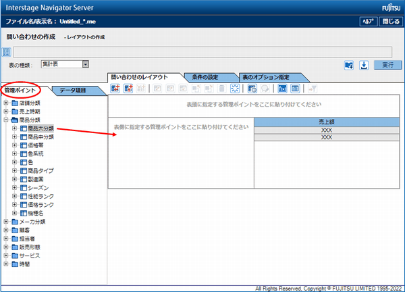Click the download arrow icon next to 実行
The image size is (405, 292).
tap(364, 65)
